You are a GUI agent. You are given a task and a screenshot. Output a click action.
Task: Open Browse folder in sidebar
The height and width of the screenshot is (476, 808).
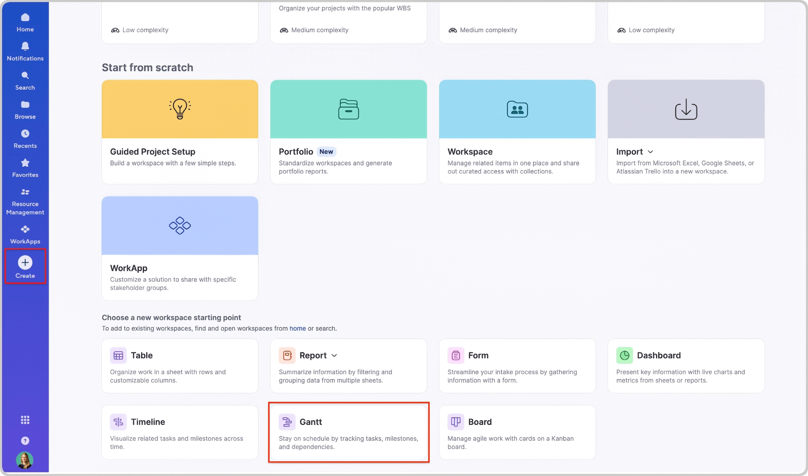click(x=25, y=109)
